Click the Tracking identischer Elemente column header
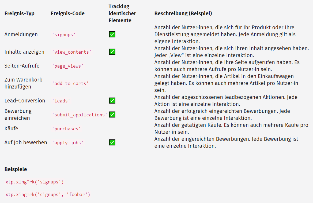This screenshot has height=203, width=313. point(122,13)
